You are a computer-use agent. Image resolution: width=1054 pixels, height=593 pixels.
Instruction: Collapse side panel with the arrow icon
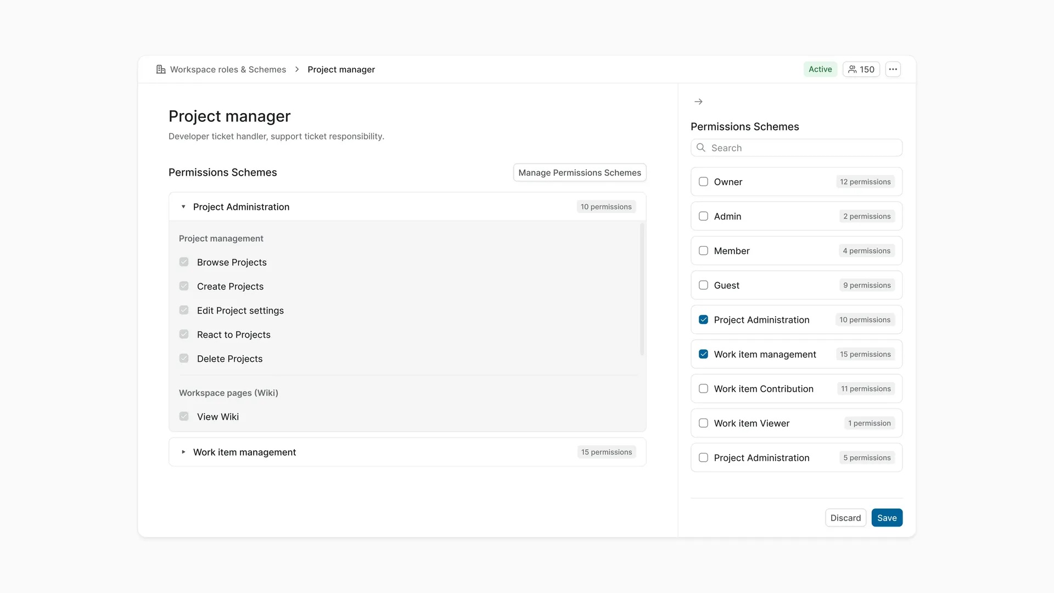click(x=698, y=102)
